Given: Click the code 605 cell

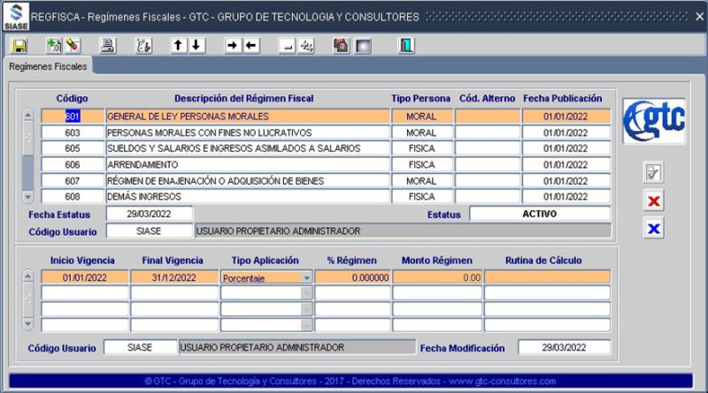Looking at the screenshot, I should point(73,148).
